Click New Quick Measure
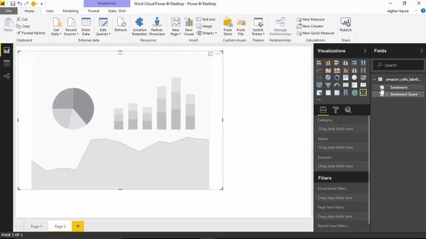The image size is (426, 239). [x=316, y=33]
